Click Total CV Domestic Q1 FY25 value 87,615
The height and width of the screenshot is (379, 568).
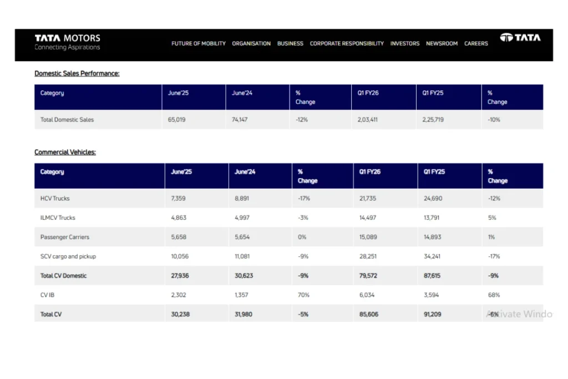pos(432,276)
